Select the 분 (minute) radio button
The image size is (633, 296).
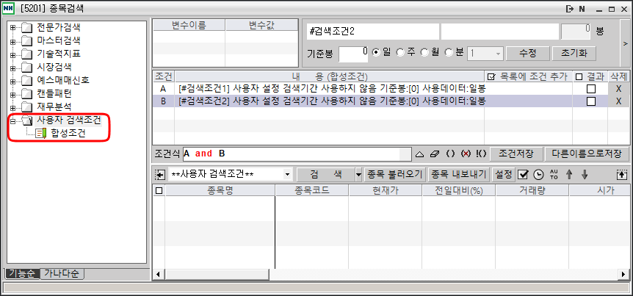coord(449,53)
